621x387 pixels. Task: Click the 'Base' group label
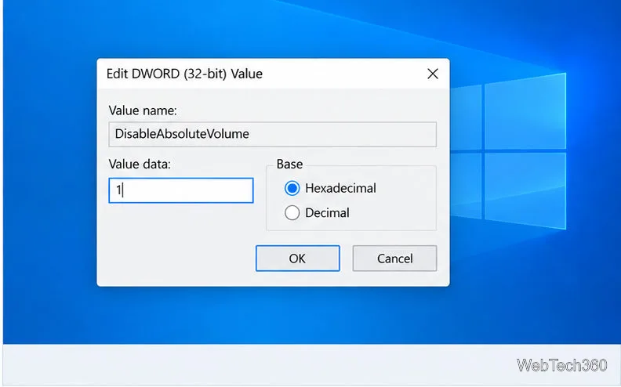[x=289, y=165]
